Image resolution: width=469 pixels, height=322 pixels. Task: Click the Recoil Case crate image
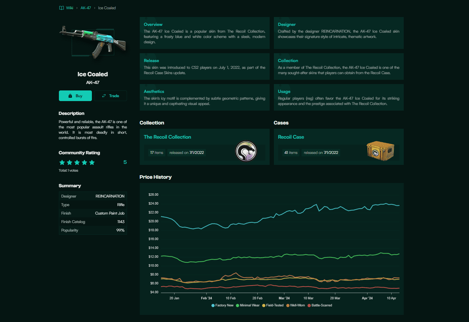[380, 150]
